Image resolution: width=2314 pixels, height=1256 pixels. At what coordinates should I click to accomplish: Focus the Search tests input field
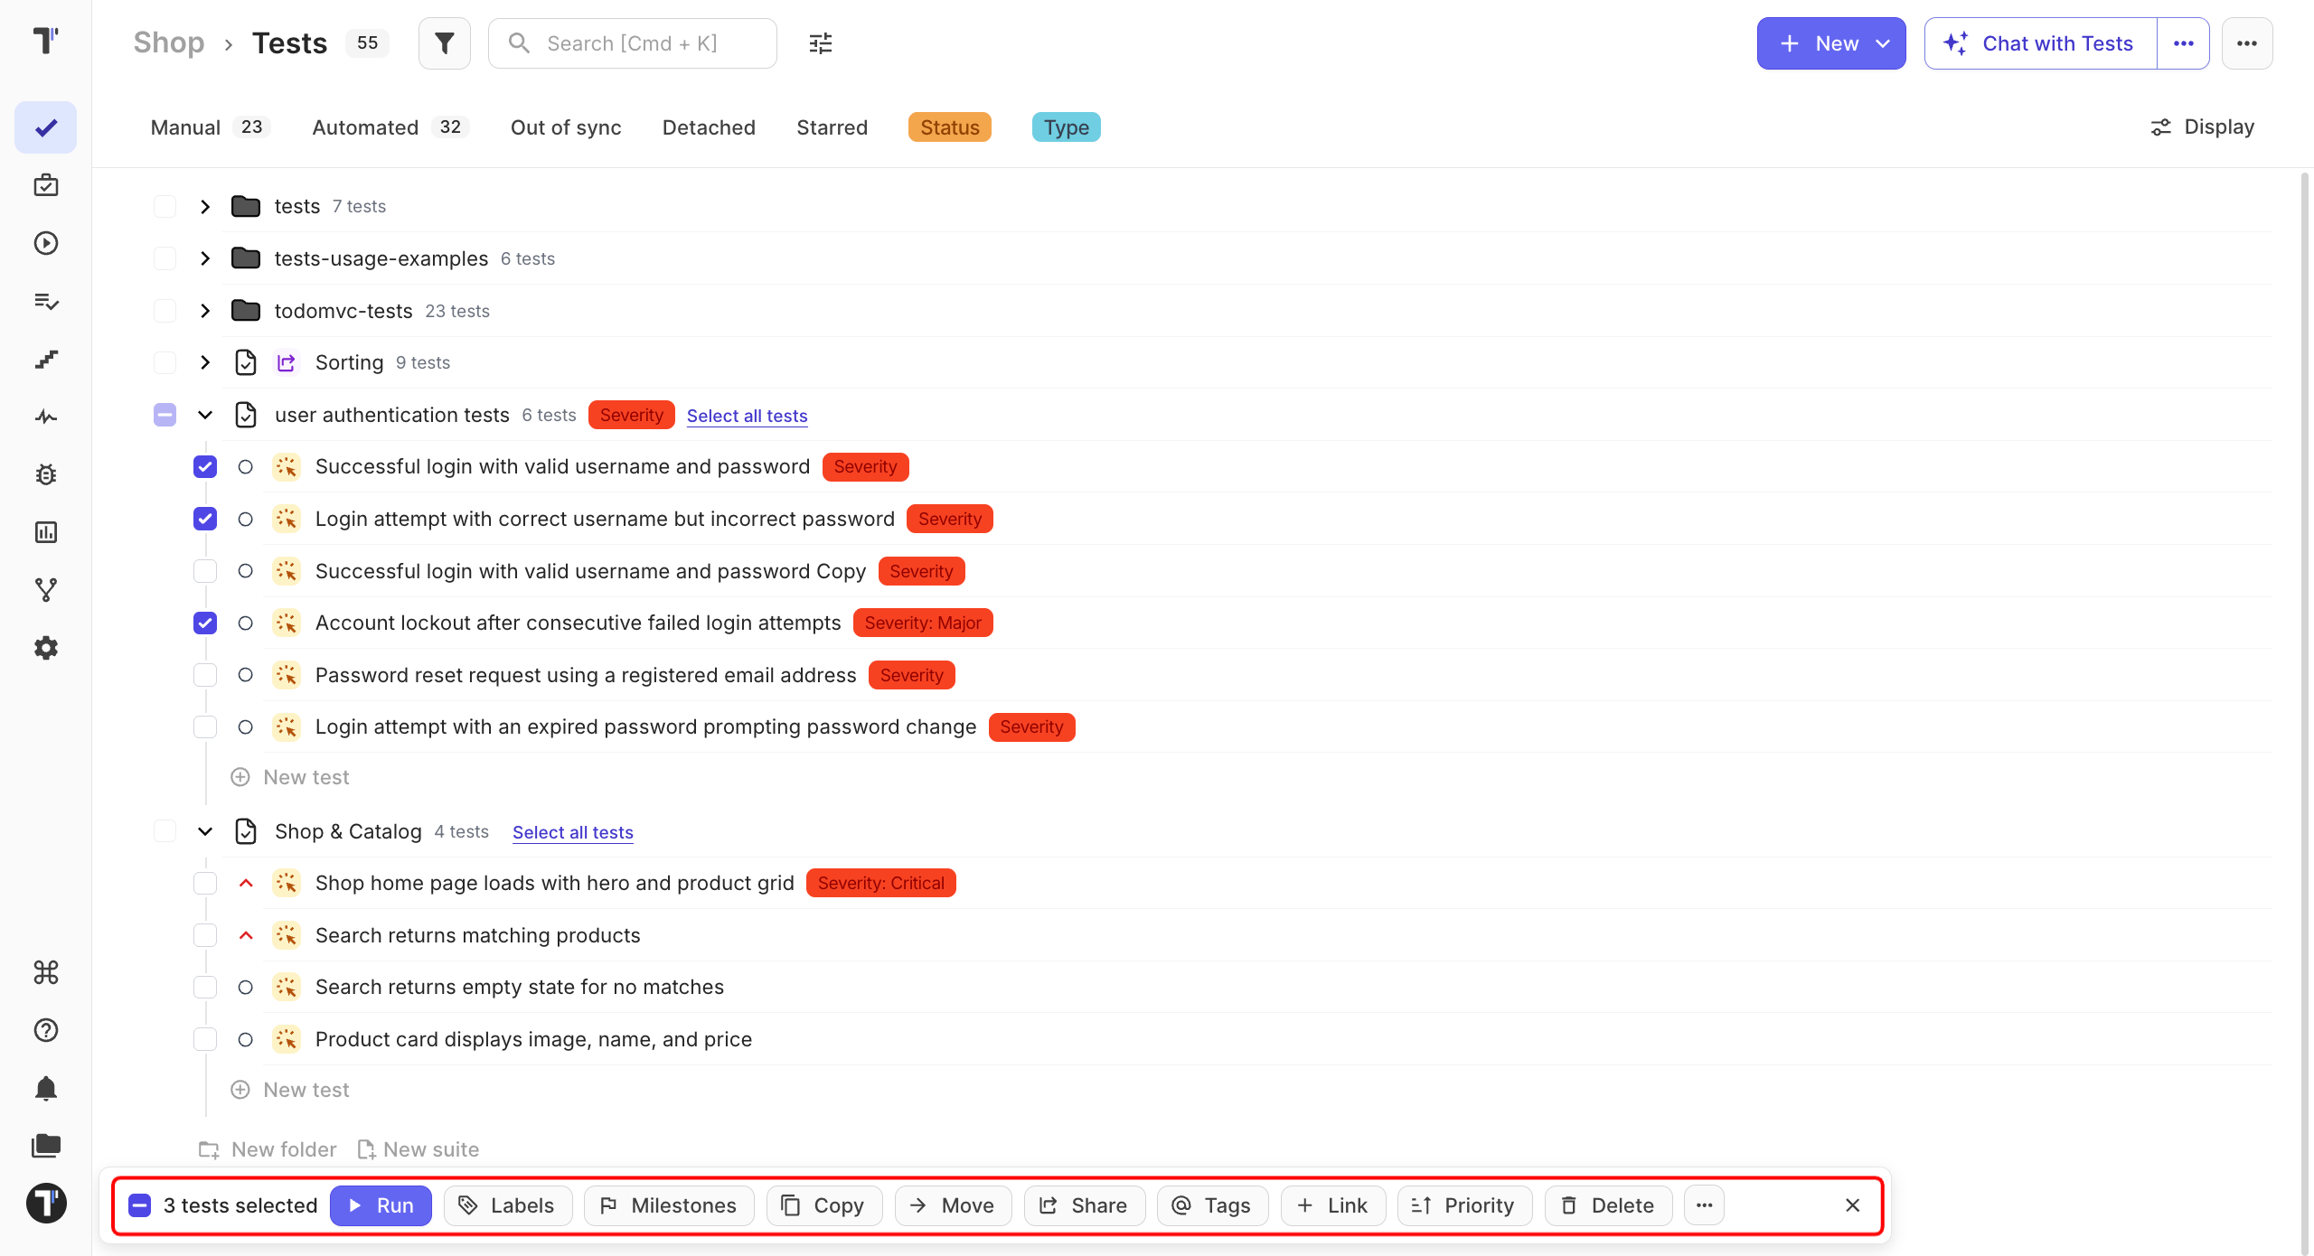633,43
